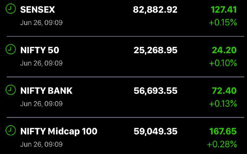Viewport: 247px width, 154px height.
Task: Click NIFTY 50 percentage change +0.10%
Action: pyautogui.click(x=223, y=63)
